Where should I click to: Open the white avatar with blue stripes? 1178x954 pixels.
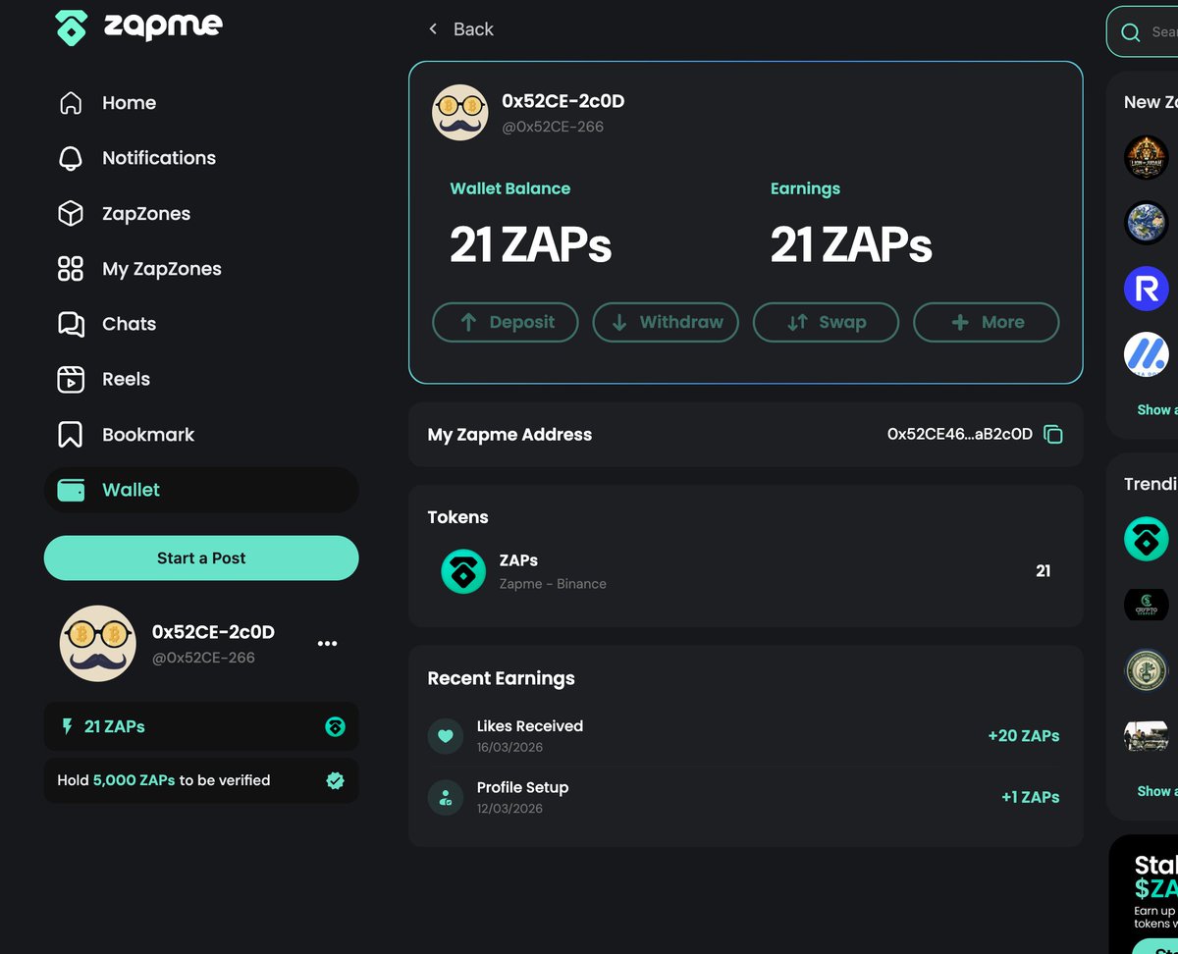1147,354
